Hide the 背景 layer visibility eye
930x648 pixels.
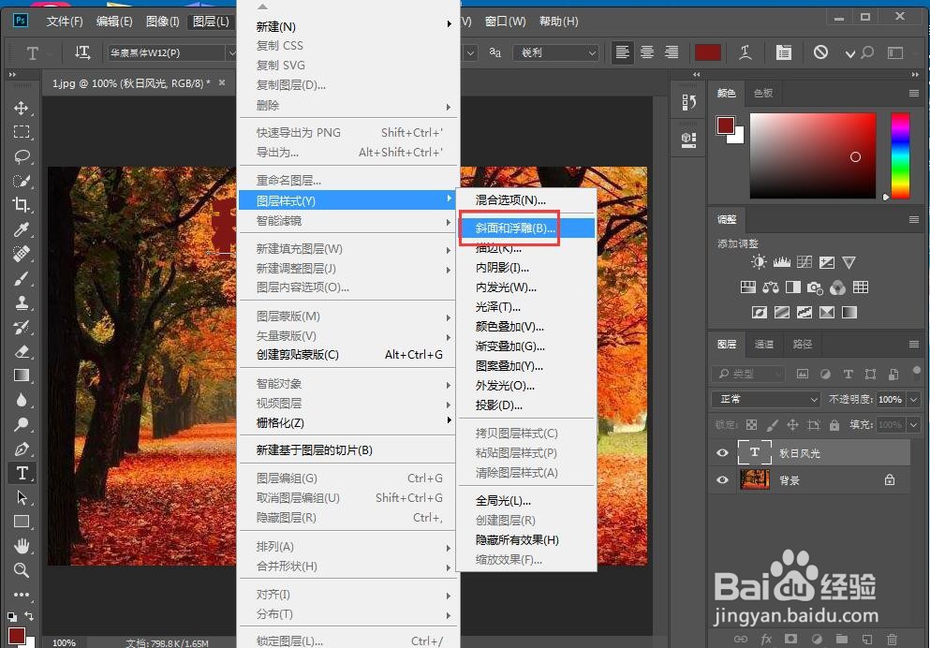[x=721, y=480]
